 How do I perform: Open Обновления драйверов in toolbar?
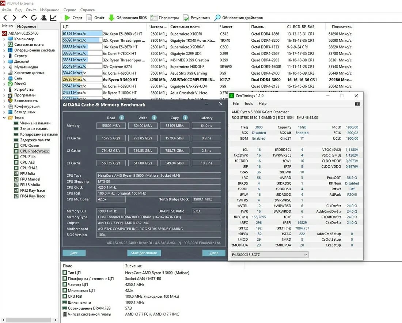point(238,18)
